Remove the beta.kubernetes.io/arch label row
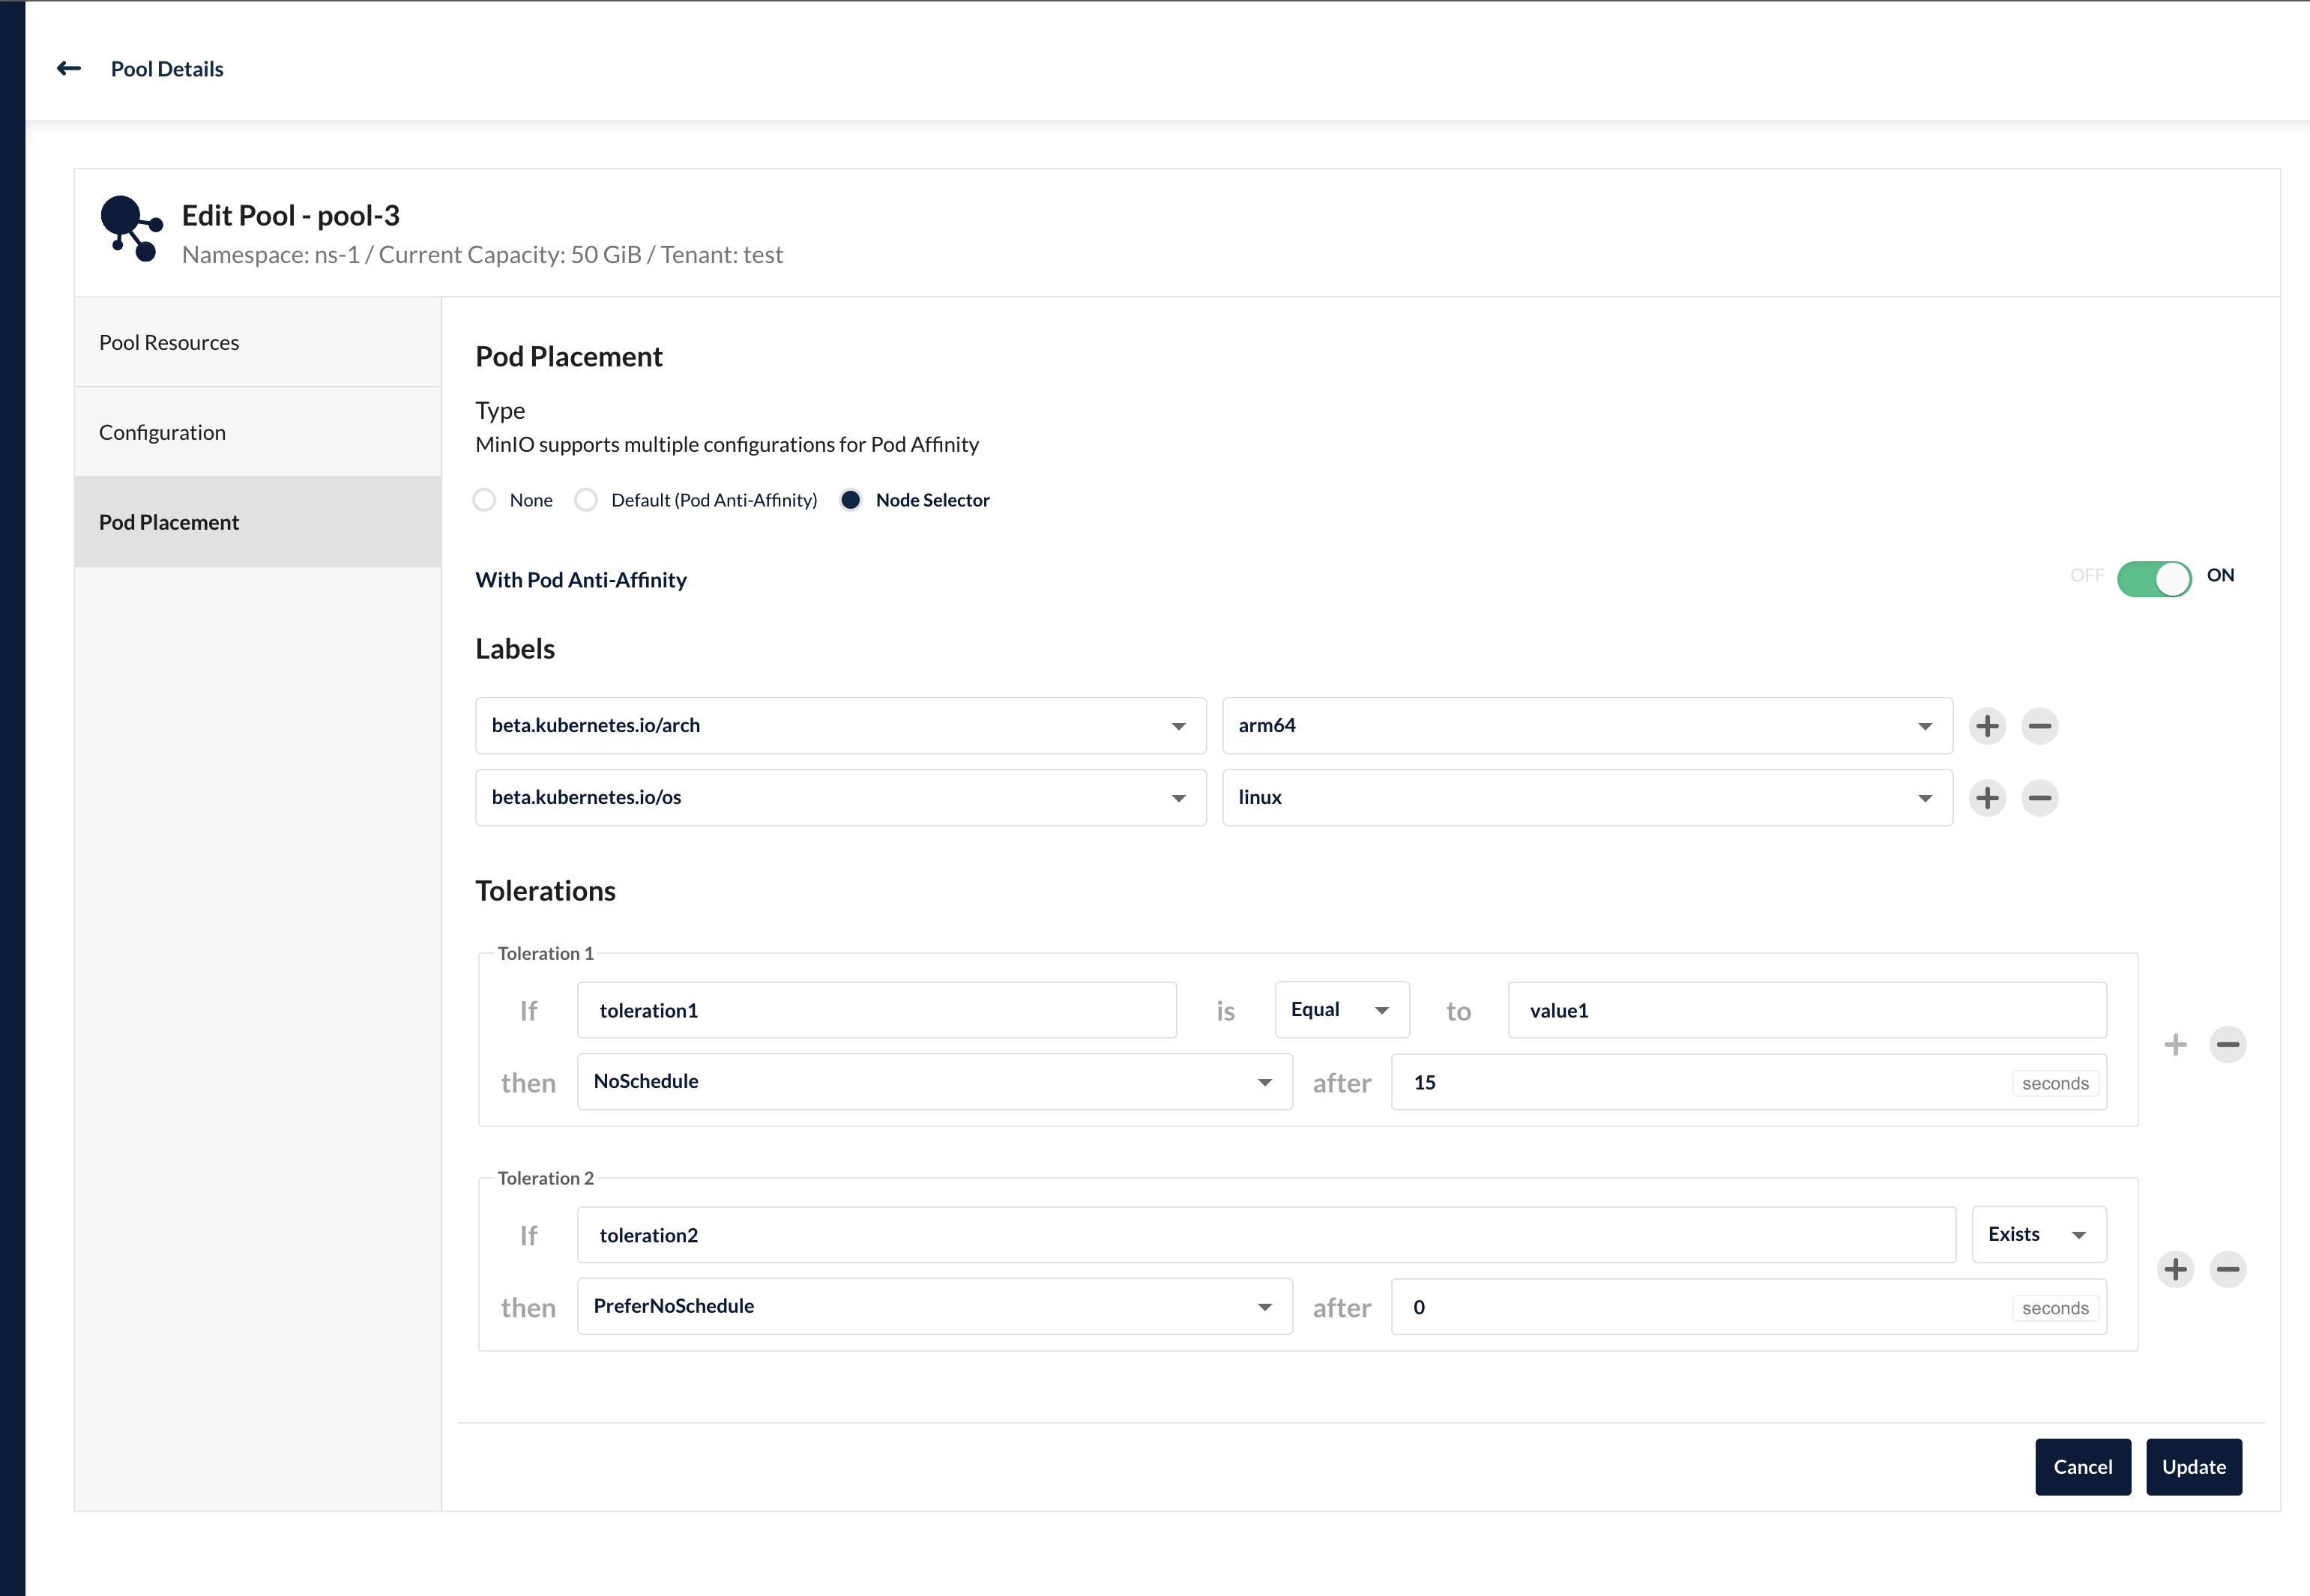Screen dimensions: 2310x1596 pos(2039,726)
